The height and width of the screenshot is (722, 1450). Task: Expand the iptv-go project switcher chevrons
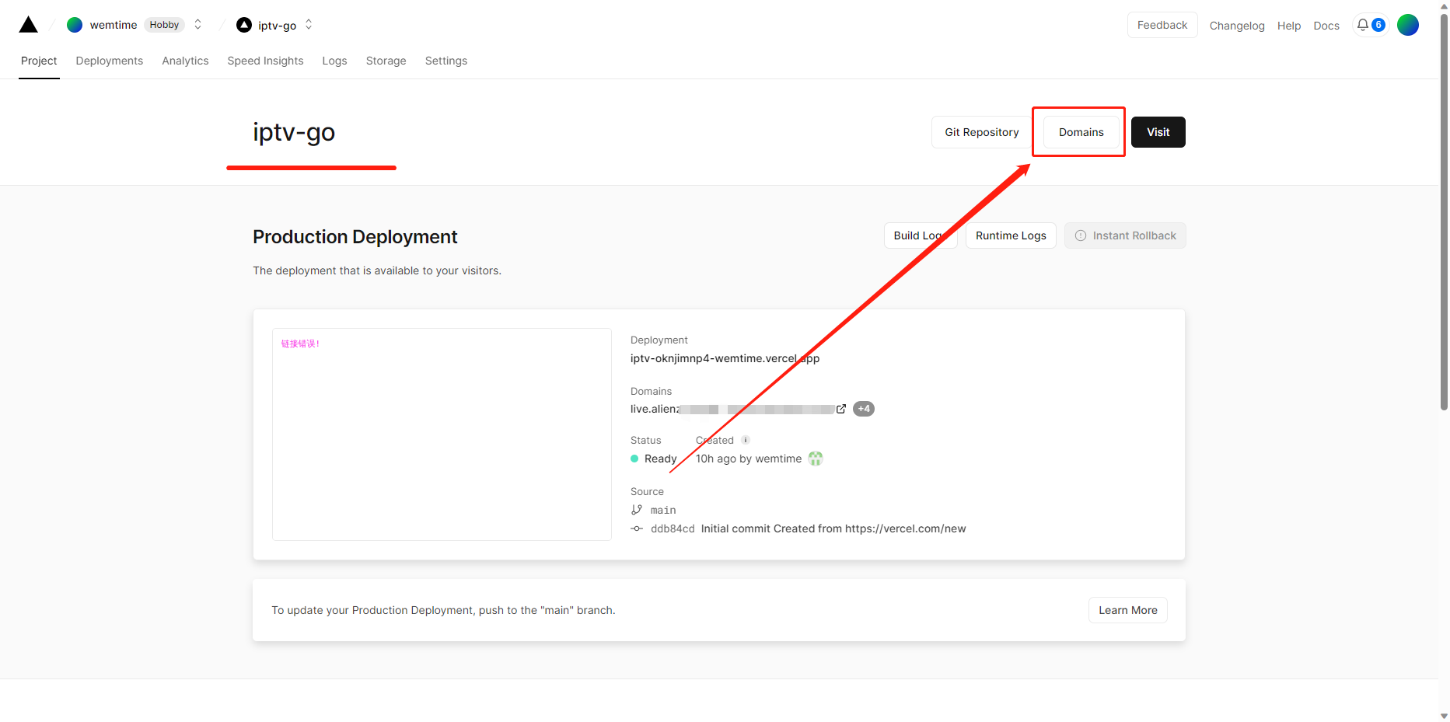pyautogui.click(x=309, y=25)
